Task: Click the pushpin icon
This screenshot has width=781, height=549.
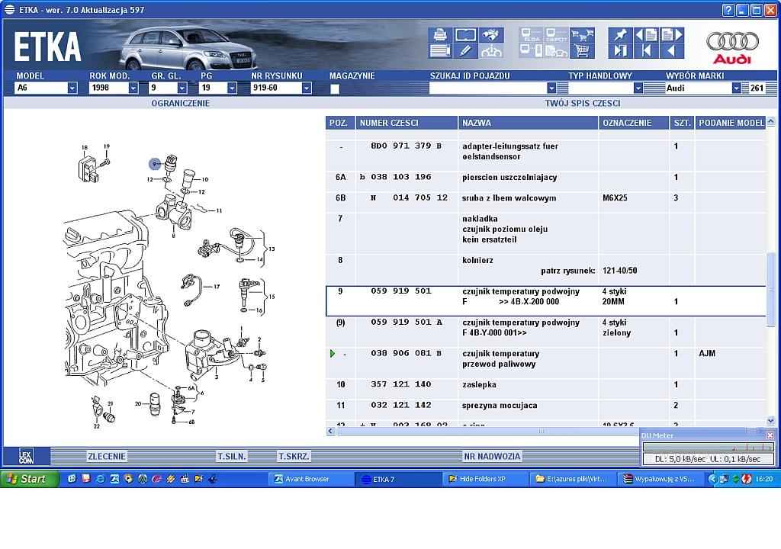Action: click(x=620, y=35)
